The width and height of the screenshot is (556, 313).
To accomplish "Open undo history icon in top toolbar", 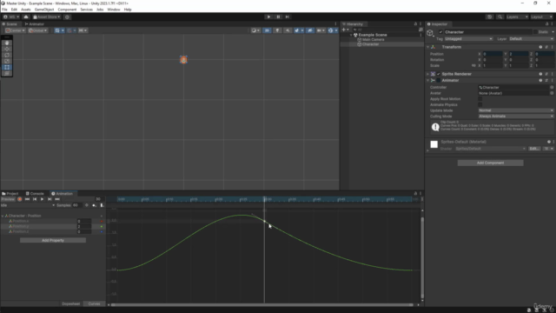I will click(490, 17).
